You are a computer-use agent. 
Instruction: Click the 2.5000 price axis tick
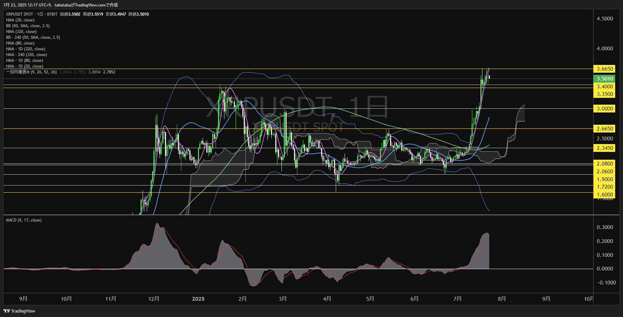(605, 139)
